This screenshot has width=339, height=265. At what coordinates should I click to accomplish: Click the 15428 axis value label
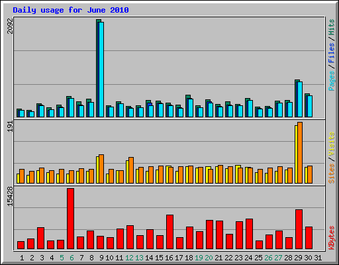[10, 197]
